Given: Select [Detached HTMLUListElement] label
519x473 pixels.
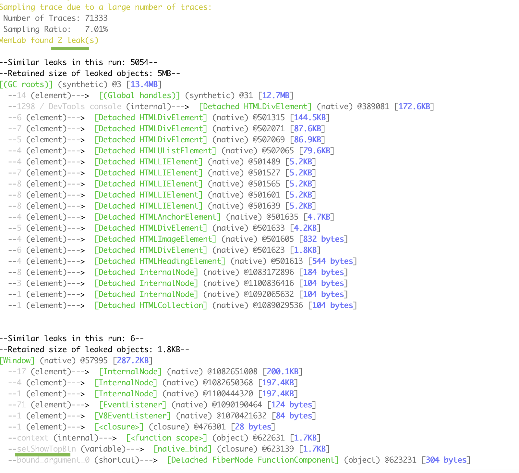Looking at the screenshot, I should (155, 151).
